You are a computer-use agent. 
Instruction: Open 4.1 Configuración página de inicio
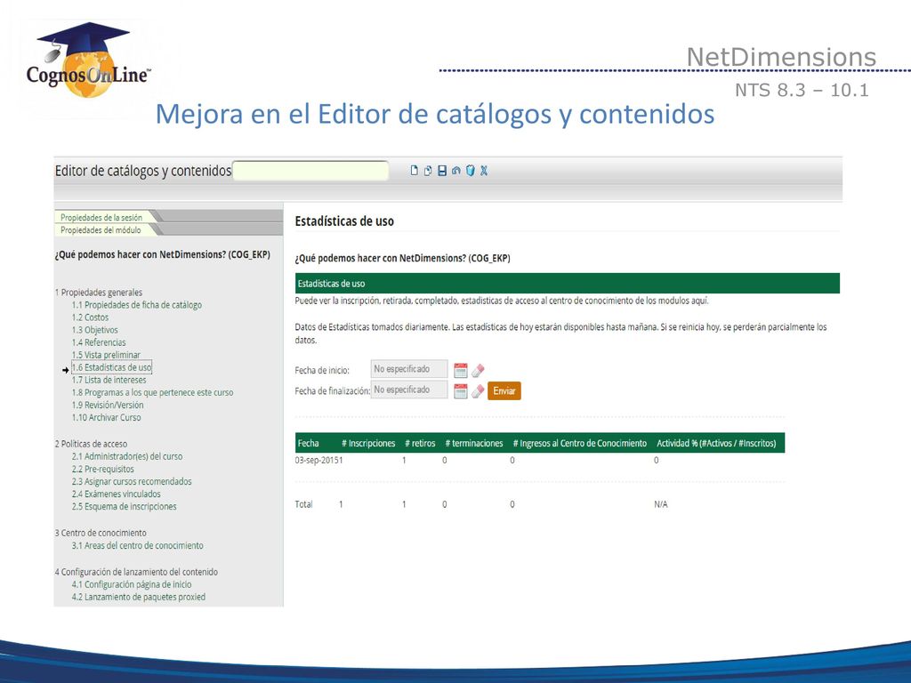(x=132, y=584)
